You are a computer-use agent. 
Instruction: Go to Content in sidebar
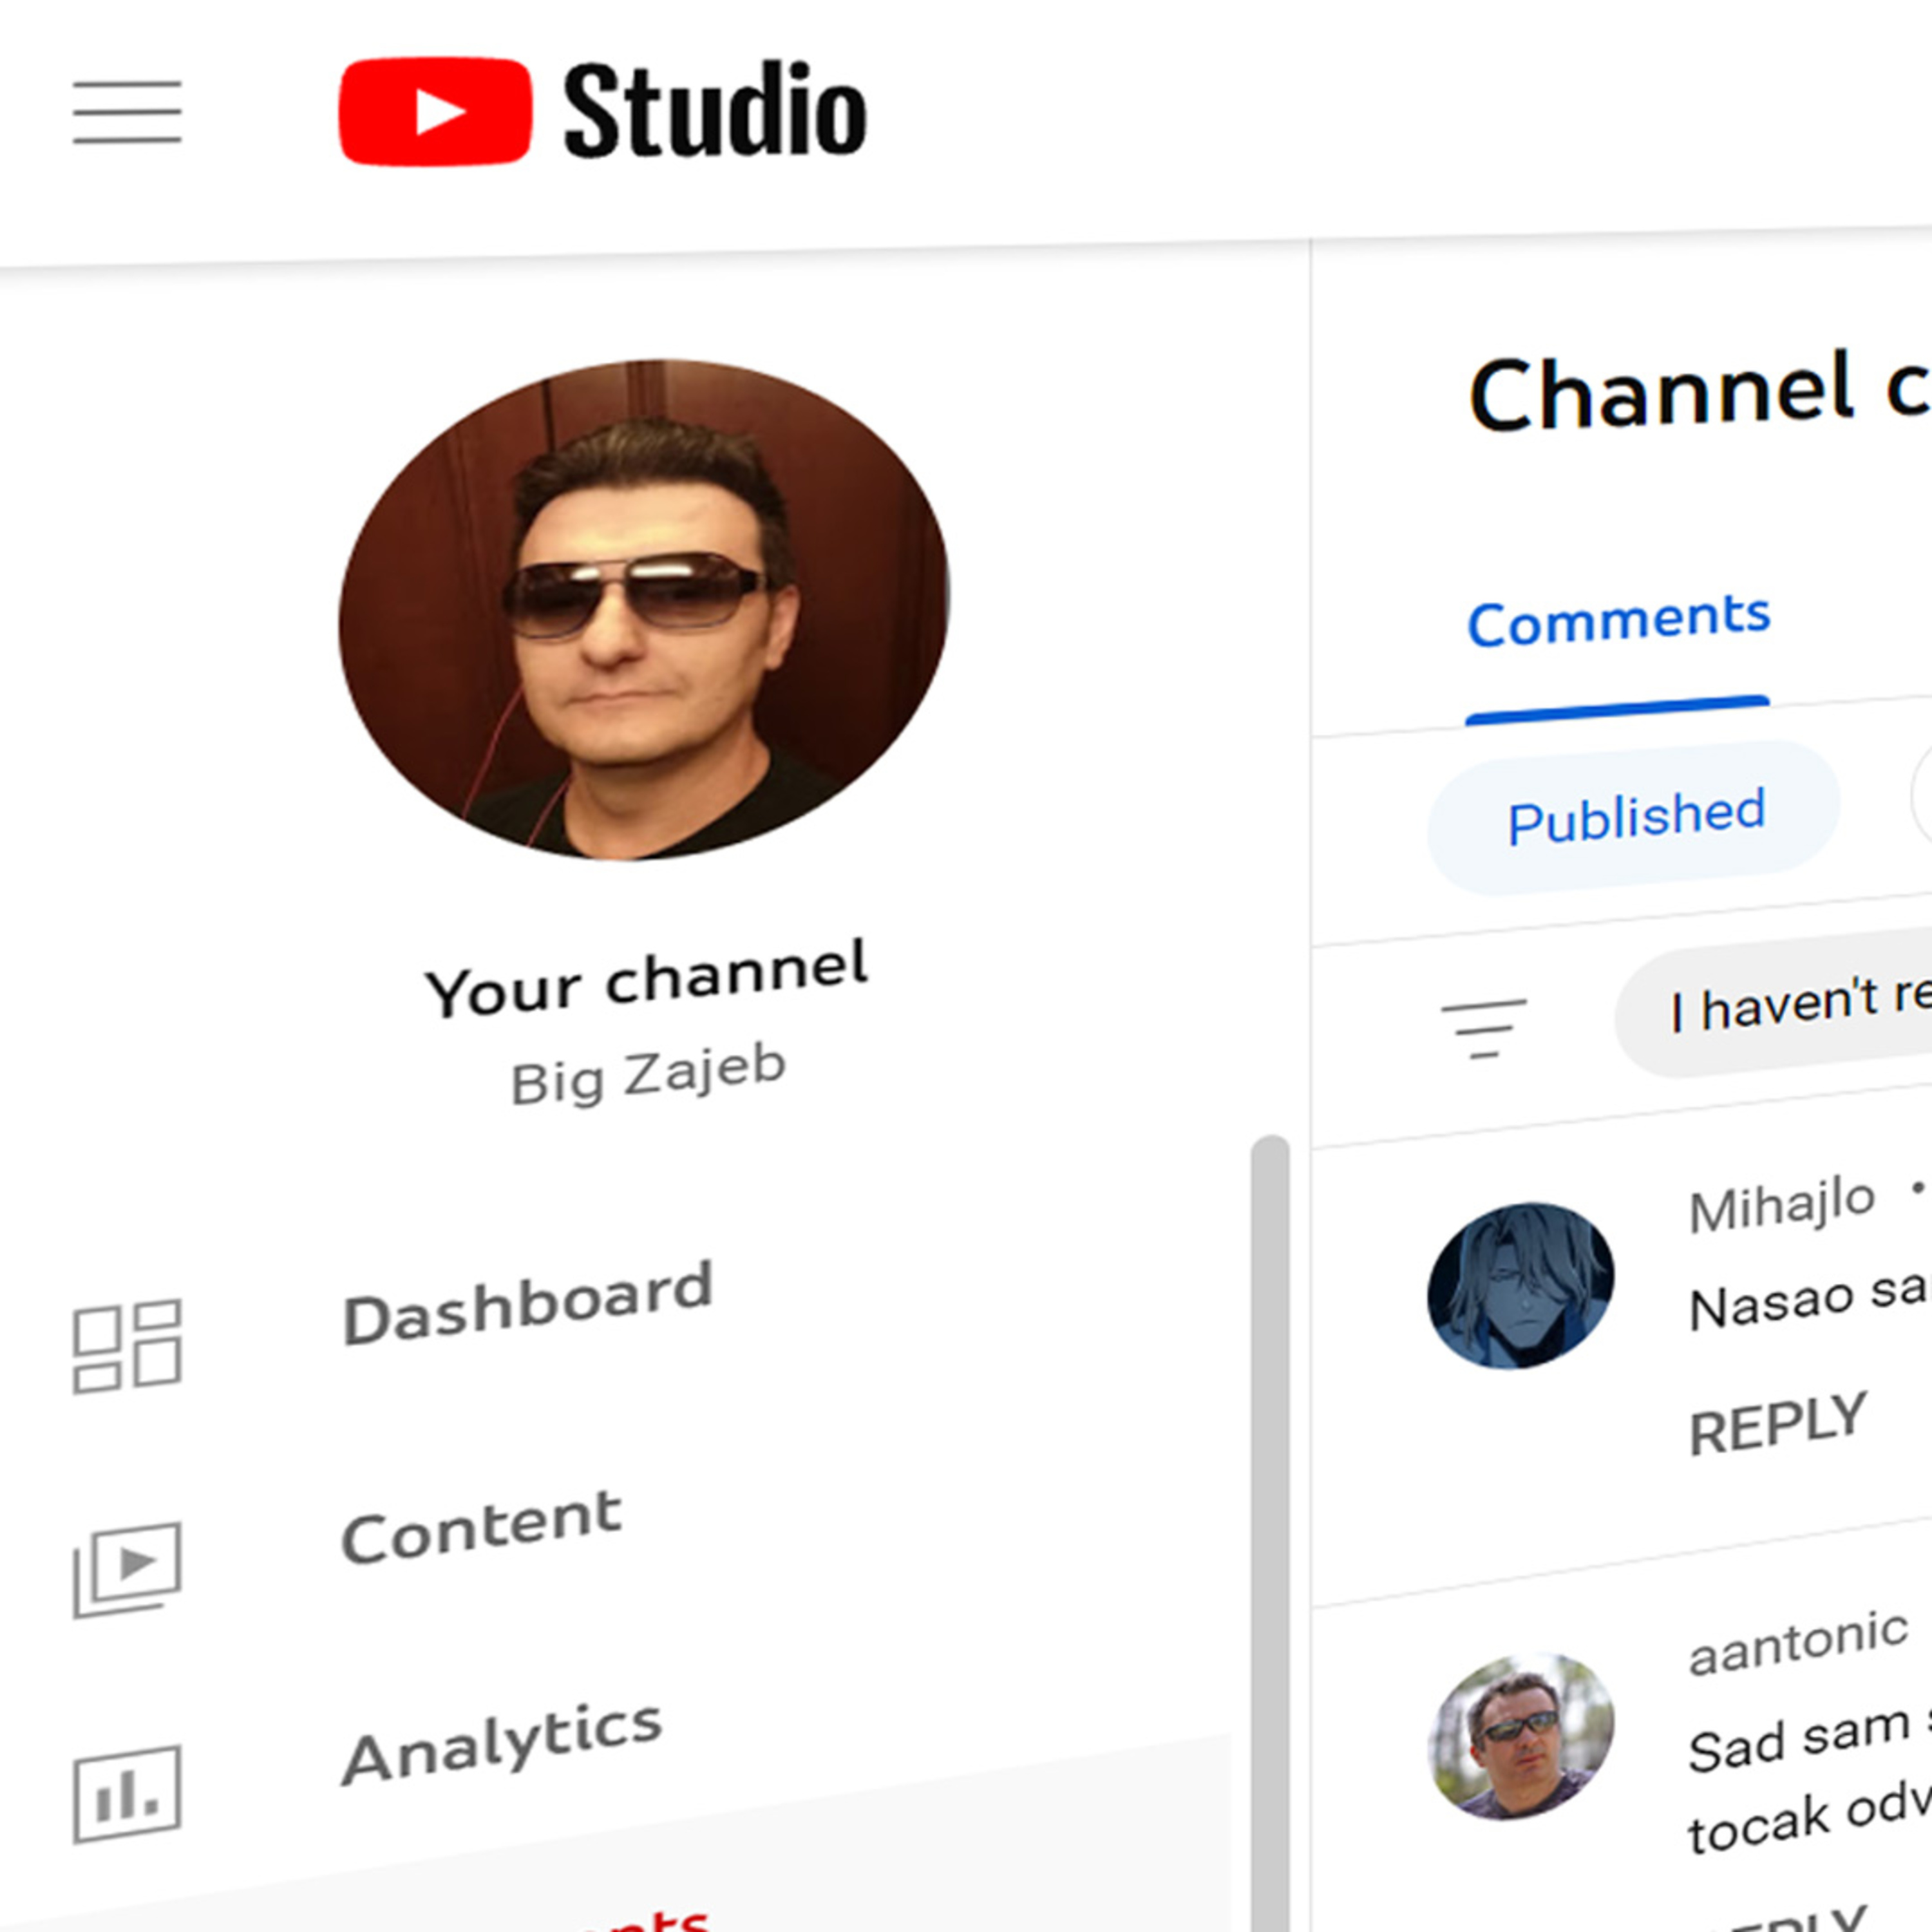[x=481, y=1526]
